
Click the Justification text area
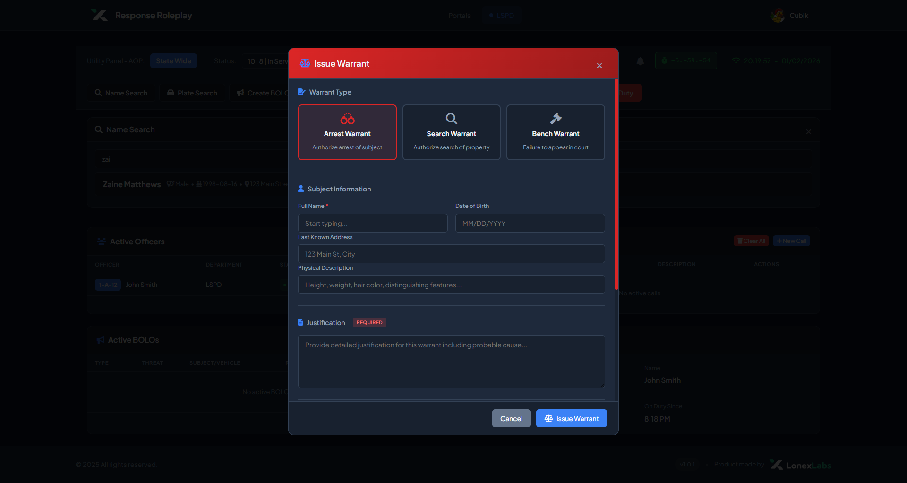click(x=451, y=362)
